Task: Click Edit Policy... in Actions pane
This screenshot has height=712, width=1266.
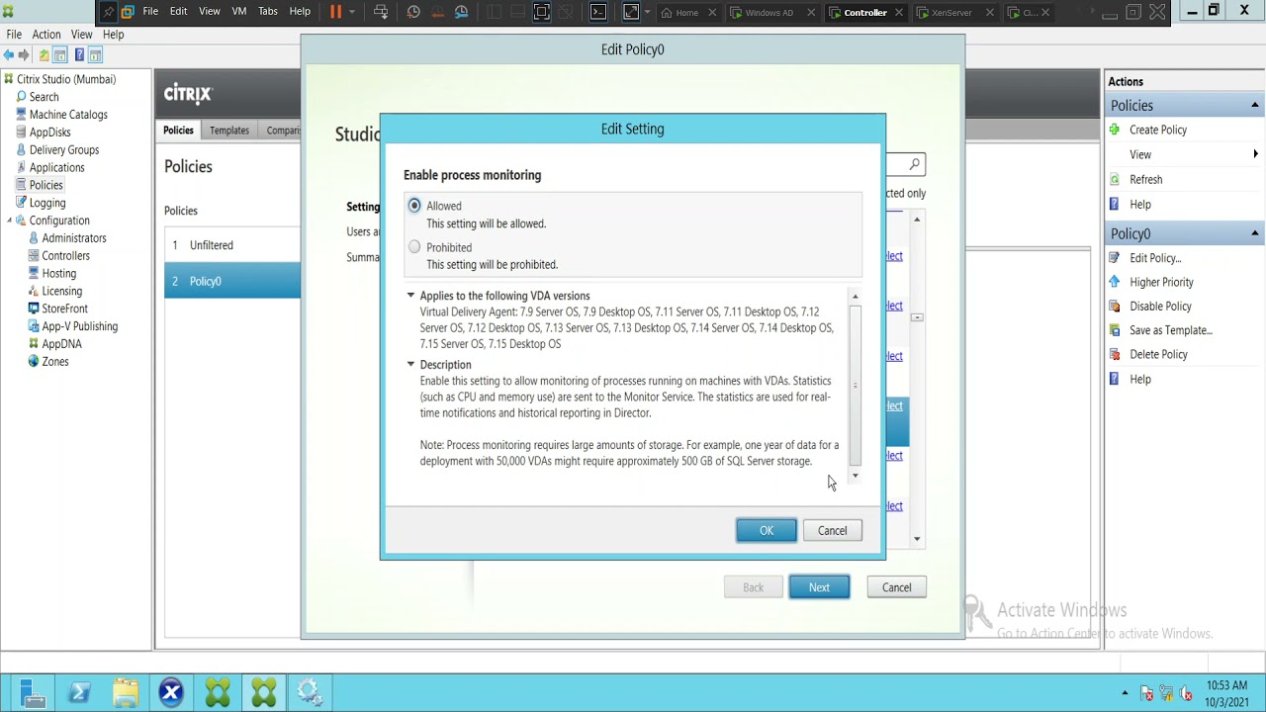Action: click(1155, 258)
